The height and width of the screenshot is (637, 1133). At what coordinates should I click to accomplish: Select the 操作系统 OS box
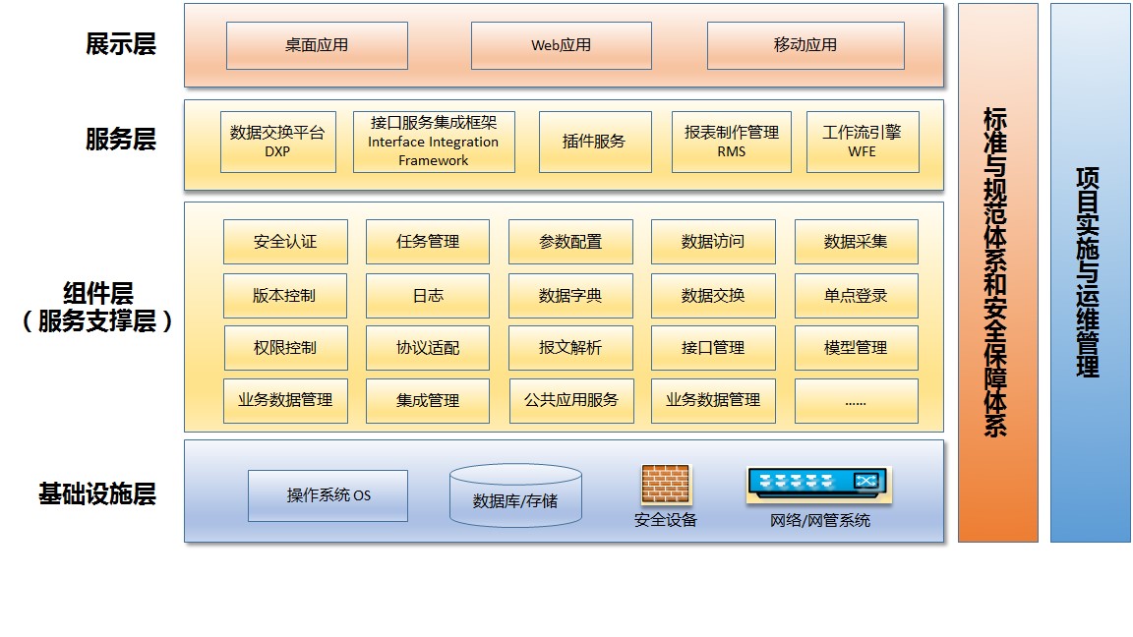[328, 495]
